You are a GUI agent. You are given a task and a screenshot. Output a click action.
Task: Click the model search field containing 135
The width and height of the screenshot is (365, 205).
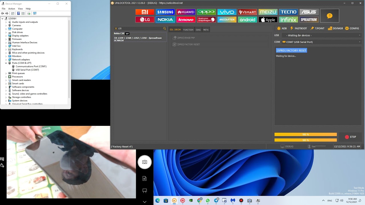pos(140,28)
